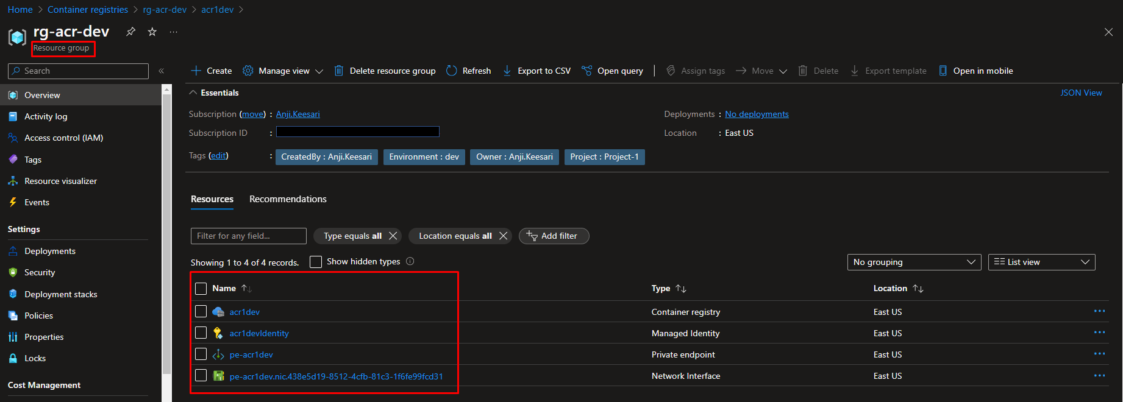Check the pe-acr1dev row checkbox
The width and height of the screenshot is (1123, 402).
pos(201,354)
